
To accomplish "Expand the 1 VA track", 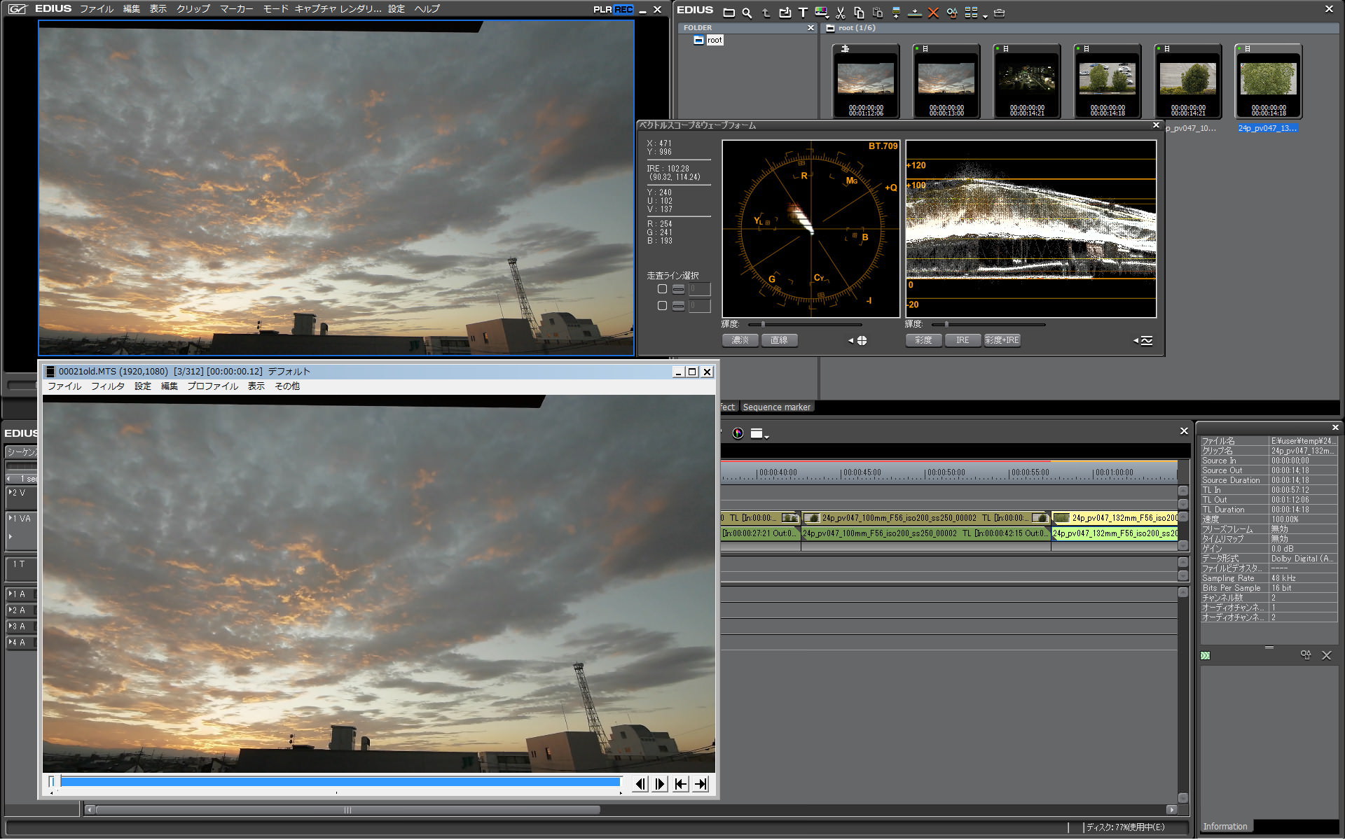I will [11, 518].
